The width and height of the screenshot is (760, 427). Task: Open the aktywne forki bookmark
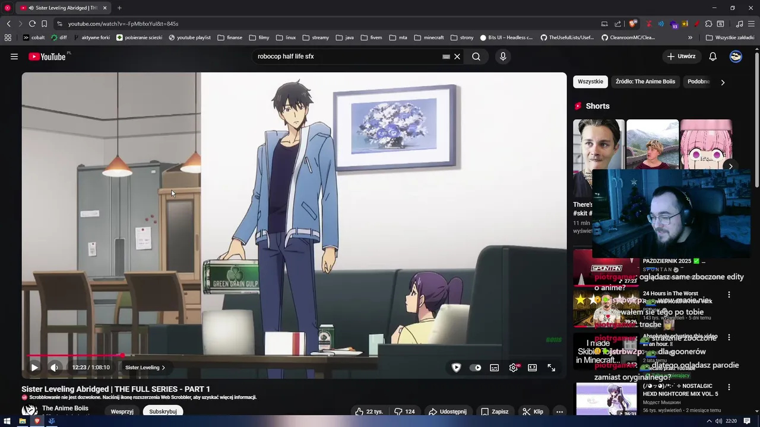click(91, 37)
